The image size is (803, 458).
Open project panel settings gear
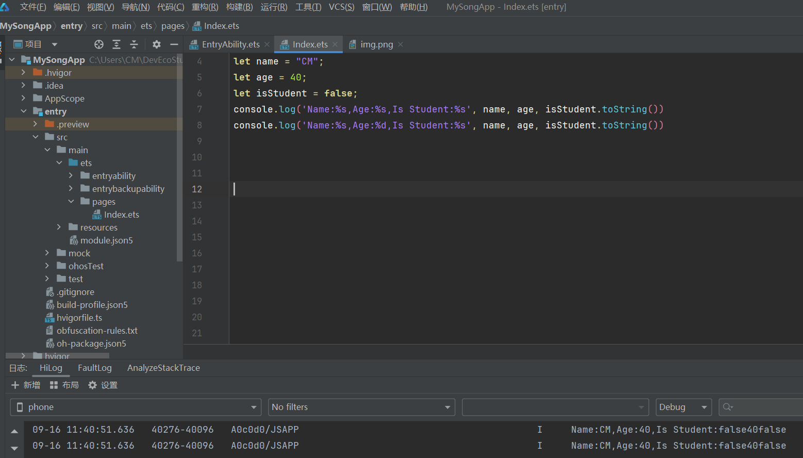coord(157,44)
